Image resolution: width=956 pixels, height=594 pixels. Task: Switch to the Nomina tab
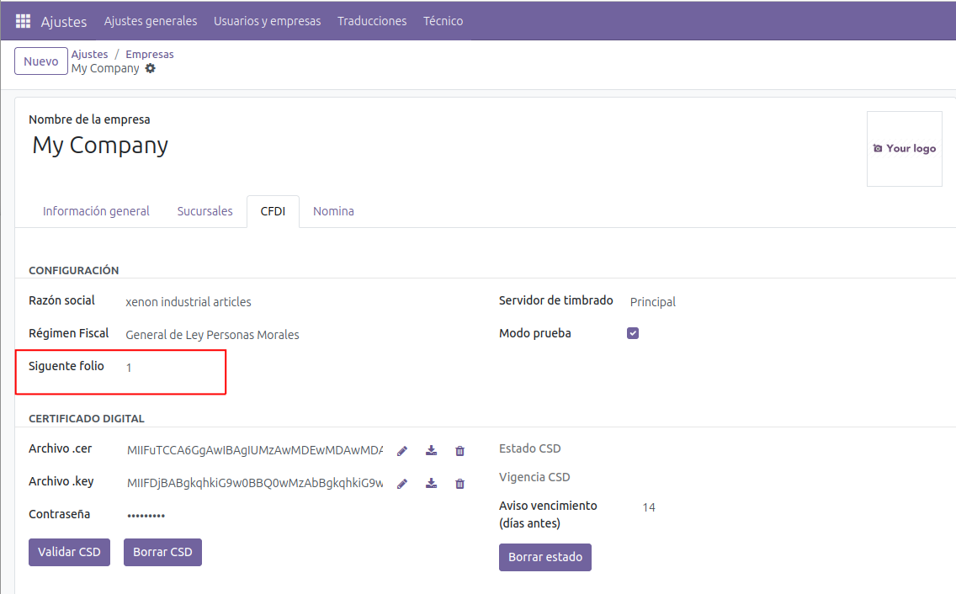[333, 211]
